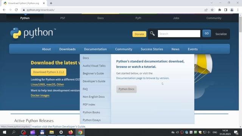Click the search magnifier icon on site
The height and width of the screenshot is (136, 242).
click(152, 34)
